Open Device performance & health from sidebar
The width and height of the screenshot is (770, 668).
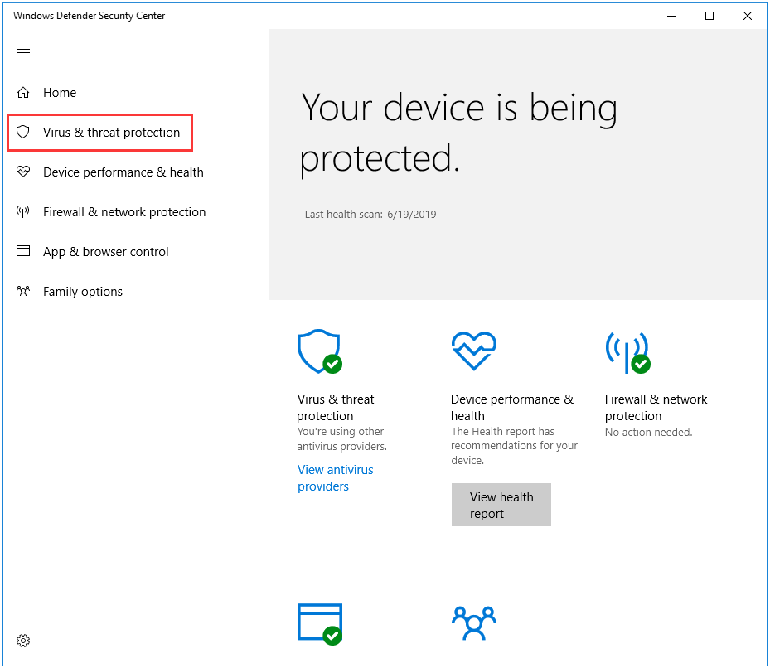(x=123, y=172)
